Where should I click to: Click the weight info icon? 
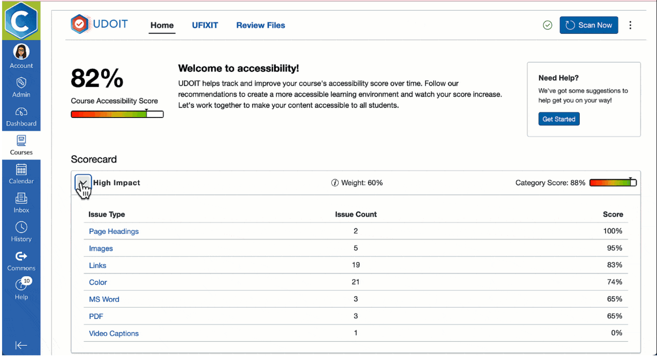pos(335,183)
